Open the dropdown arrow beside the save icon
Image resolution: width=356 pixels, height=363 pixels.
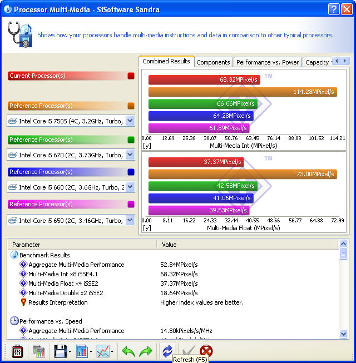pos(70,352)
